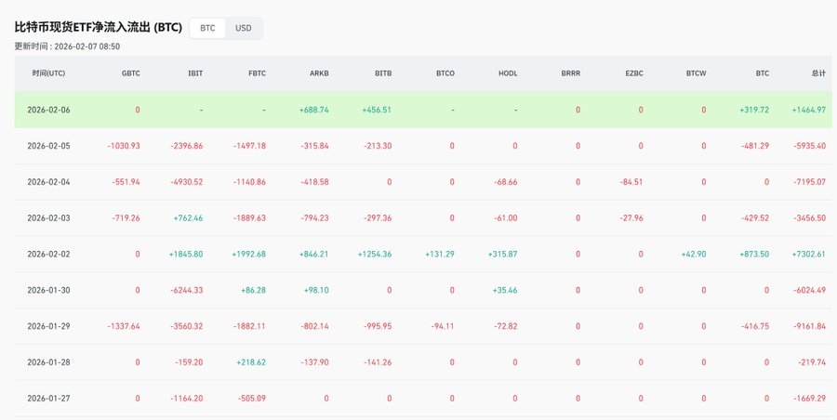The width and height of the screenshot is (837, 420).
Task: Select total value -9161.84
Action: [806, 326]
